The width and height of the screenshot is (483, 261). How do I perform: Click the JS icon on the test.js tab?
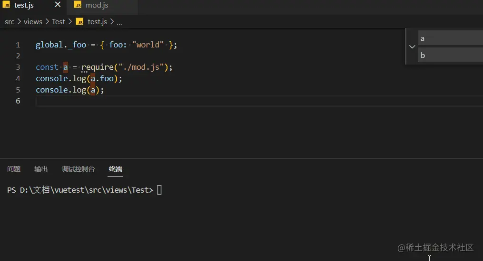tap(6, 5)
